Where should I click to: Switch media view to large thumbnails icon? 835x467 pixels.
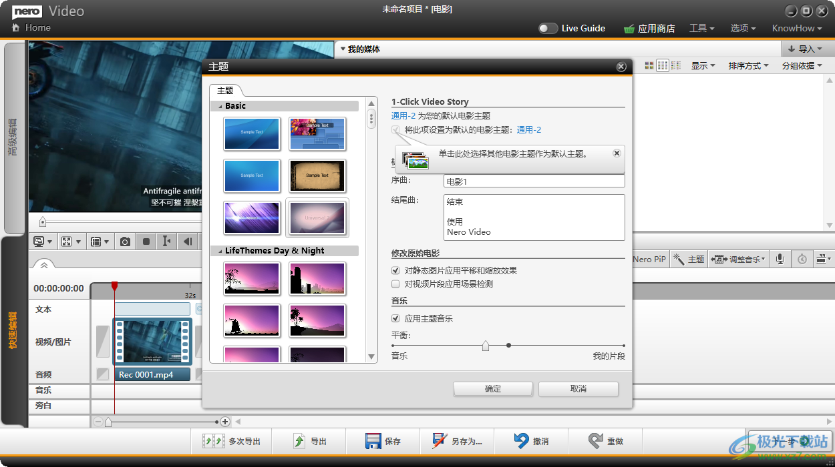coord(649,65)
